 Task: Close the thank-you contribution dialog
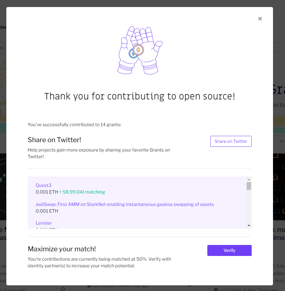pos(260,19)
